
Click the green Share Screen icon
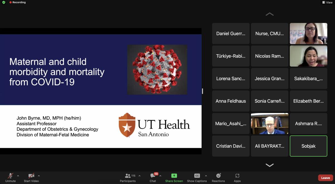[174, 176]
